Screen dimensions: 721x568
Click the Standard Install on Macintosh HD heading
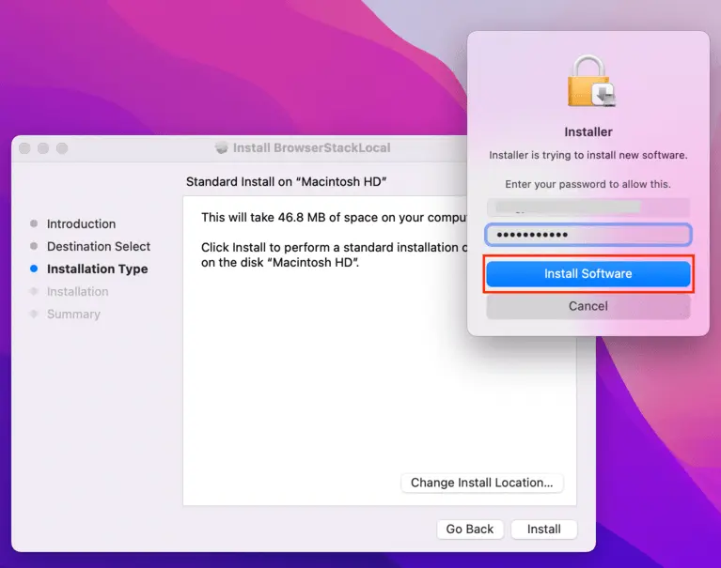(287, 181)
